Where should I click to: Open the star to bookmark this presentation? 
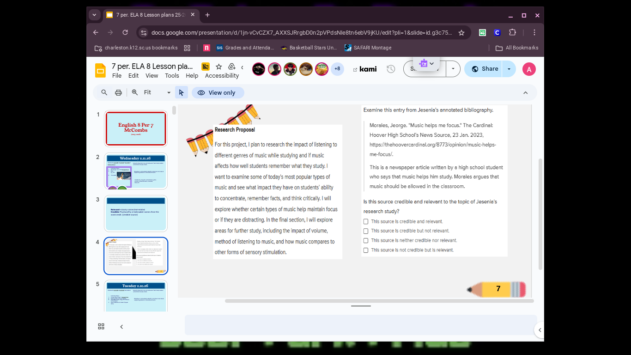pos(219,66)
